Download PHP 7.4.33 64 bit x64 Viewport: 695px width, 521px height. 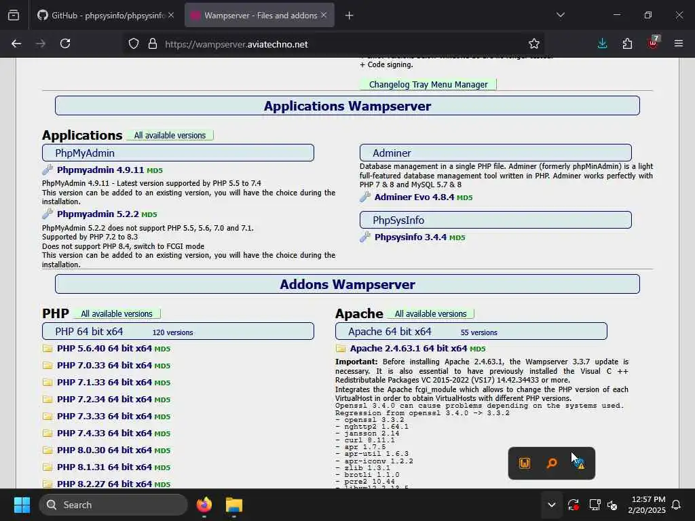105,433
